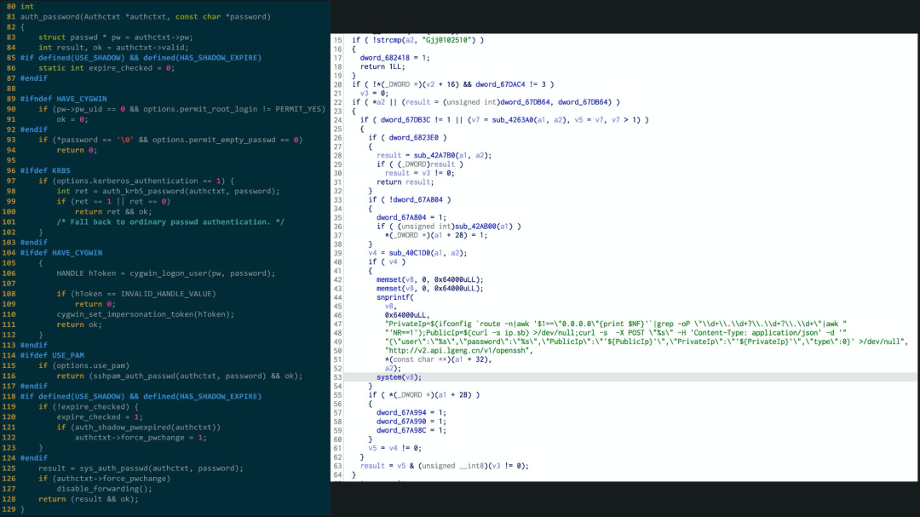Click 'authctxt->force_pwchange = 1;' on line 122
Screen dimensions: 920x517
coord(141,438)
